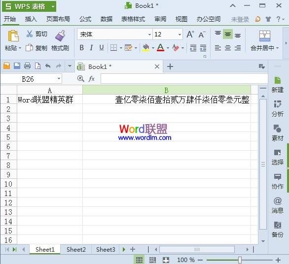This screenshot has height=264, width=289.
Task: Open the 数据 ribbon tab
Action: (107, 19)
